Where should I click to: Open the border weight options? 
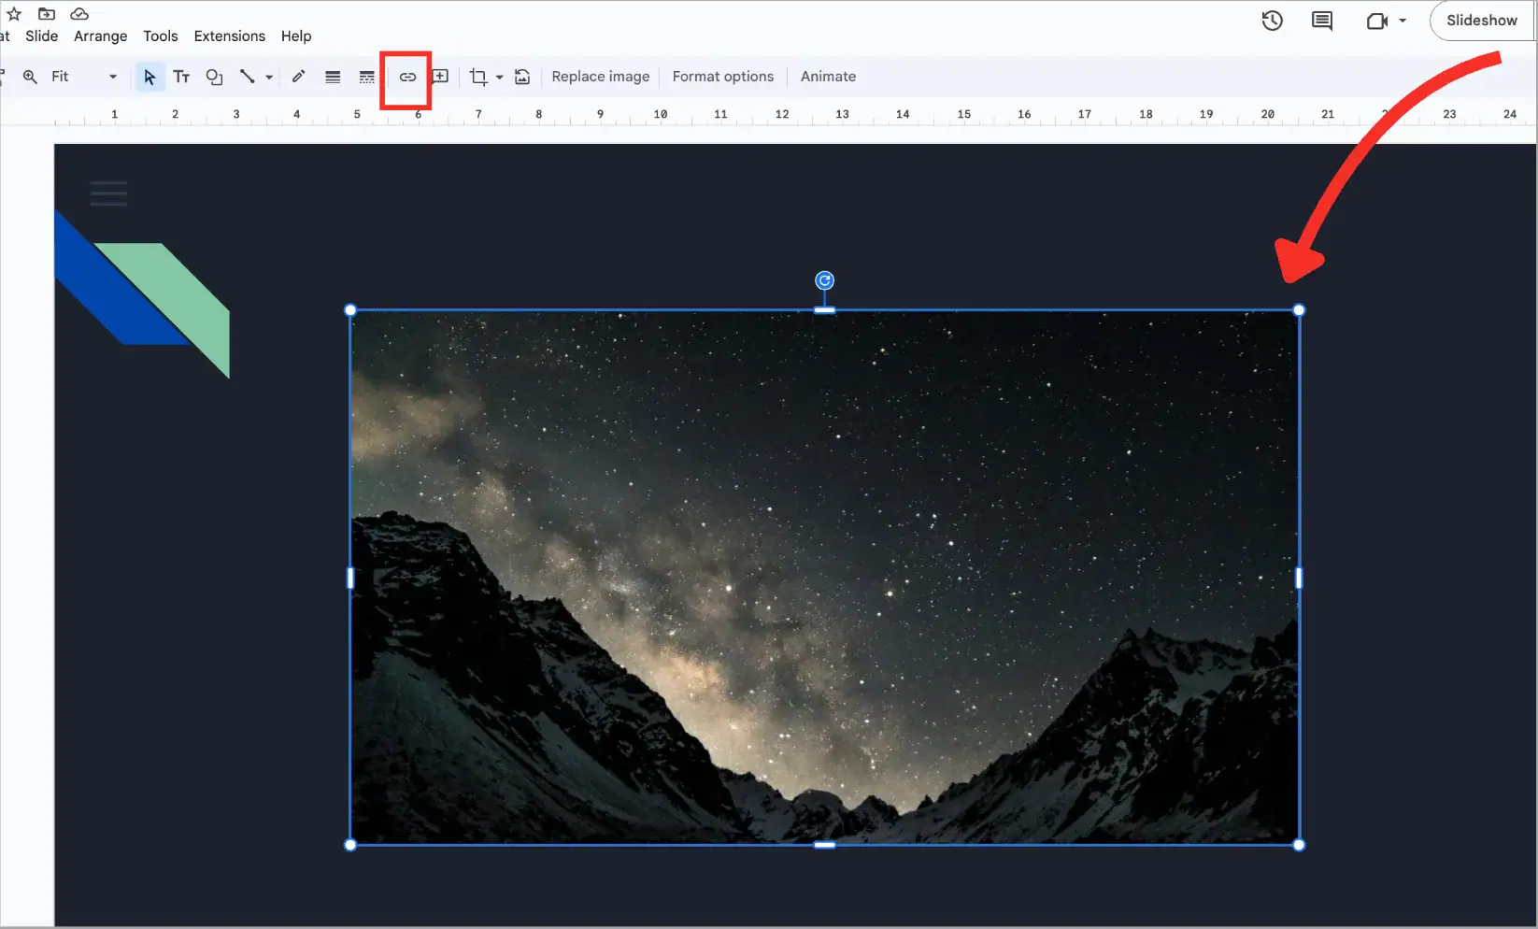(333, 77)
